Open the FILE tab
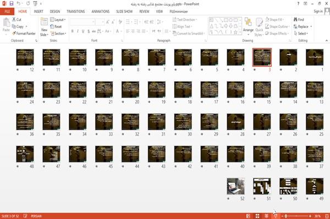The height and width of the screenshot is (219, 330). (7, 12)
